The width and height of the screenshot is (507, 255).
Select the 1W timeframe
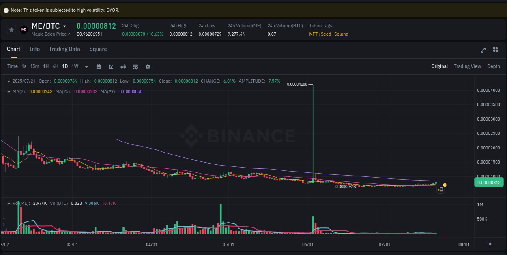pyautogui.click(x=75, y=66)
